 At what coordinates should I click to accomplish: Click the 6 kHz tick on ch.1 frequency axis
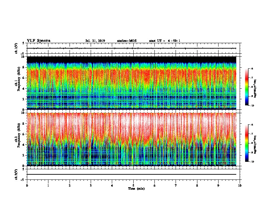pyautogui.click(x=24, y=78)
